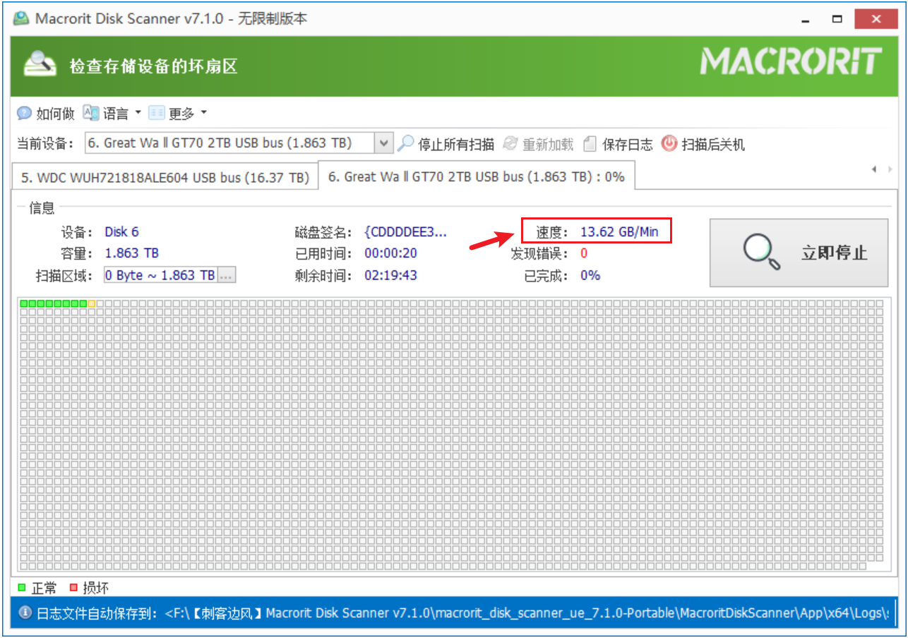Click the 发现错误 error count 0

pyautogui.click(x=584, y=253)
